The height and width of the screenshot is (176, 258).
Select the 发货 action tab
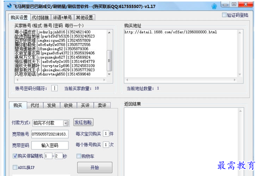(51, 105)
